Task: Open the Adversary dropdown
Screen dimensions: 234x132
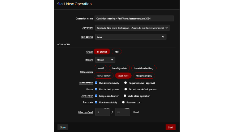Action: click(132, 28)
